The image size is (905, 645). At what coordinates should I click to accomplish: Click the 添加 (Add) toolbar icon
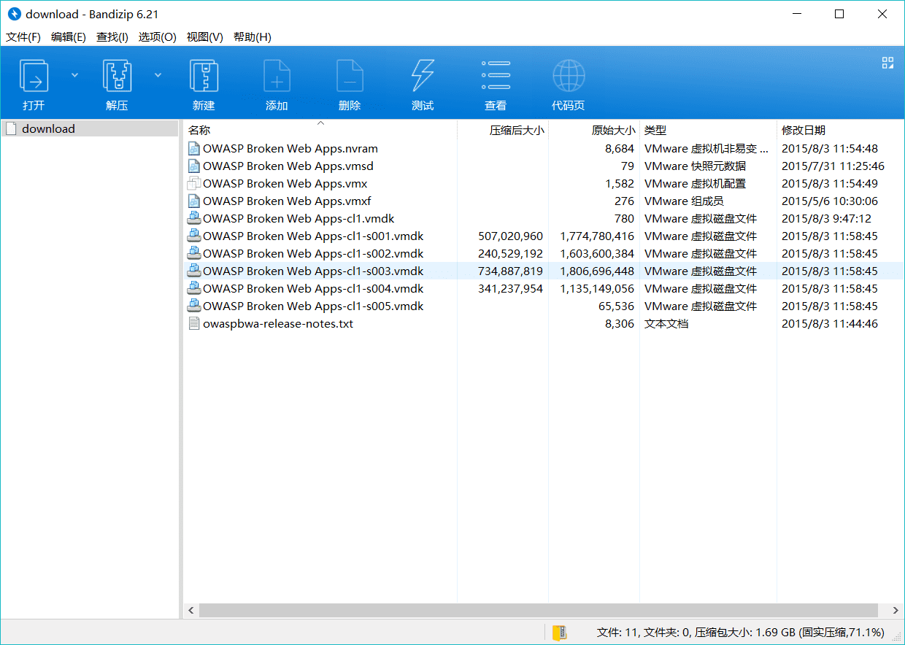coord(277,75)
